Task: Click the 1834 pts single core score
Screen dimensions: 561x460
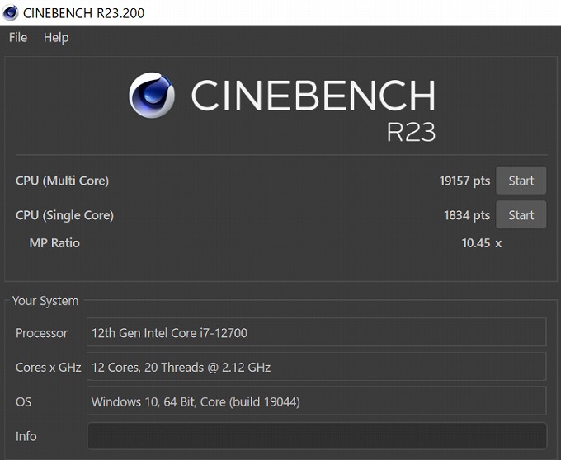Action: (467, 215)
